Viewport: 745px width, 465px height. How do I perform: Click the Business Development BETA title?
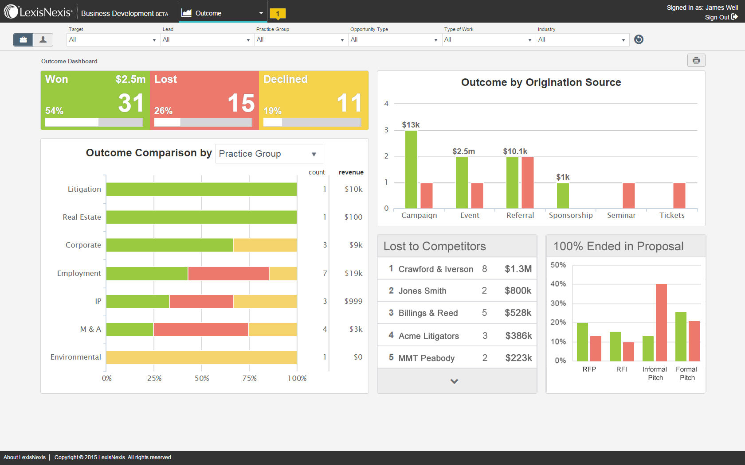125,13
